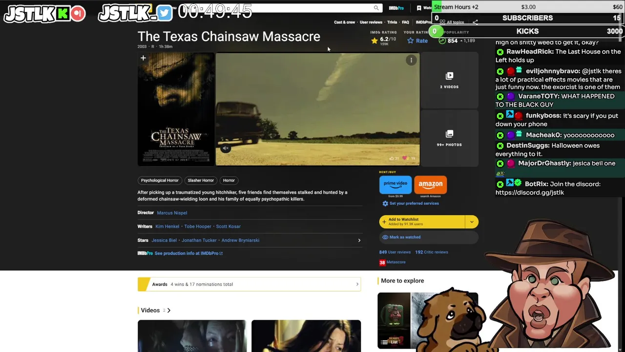Click the Kick icon beside JSTLK overlay
The height and width of the screenshot is (352, 625).
click(62, 14)
